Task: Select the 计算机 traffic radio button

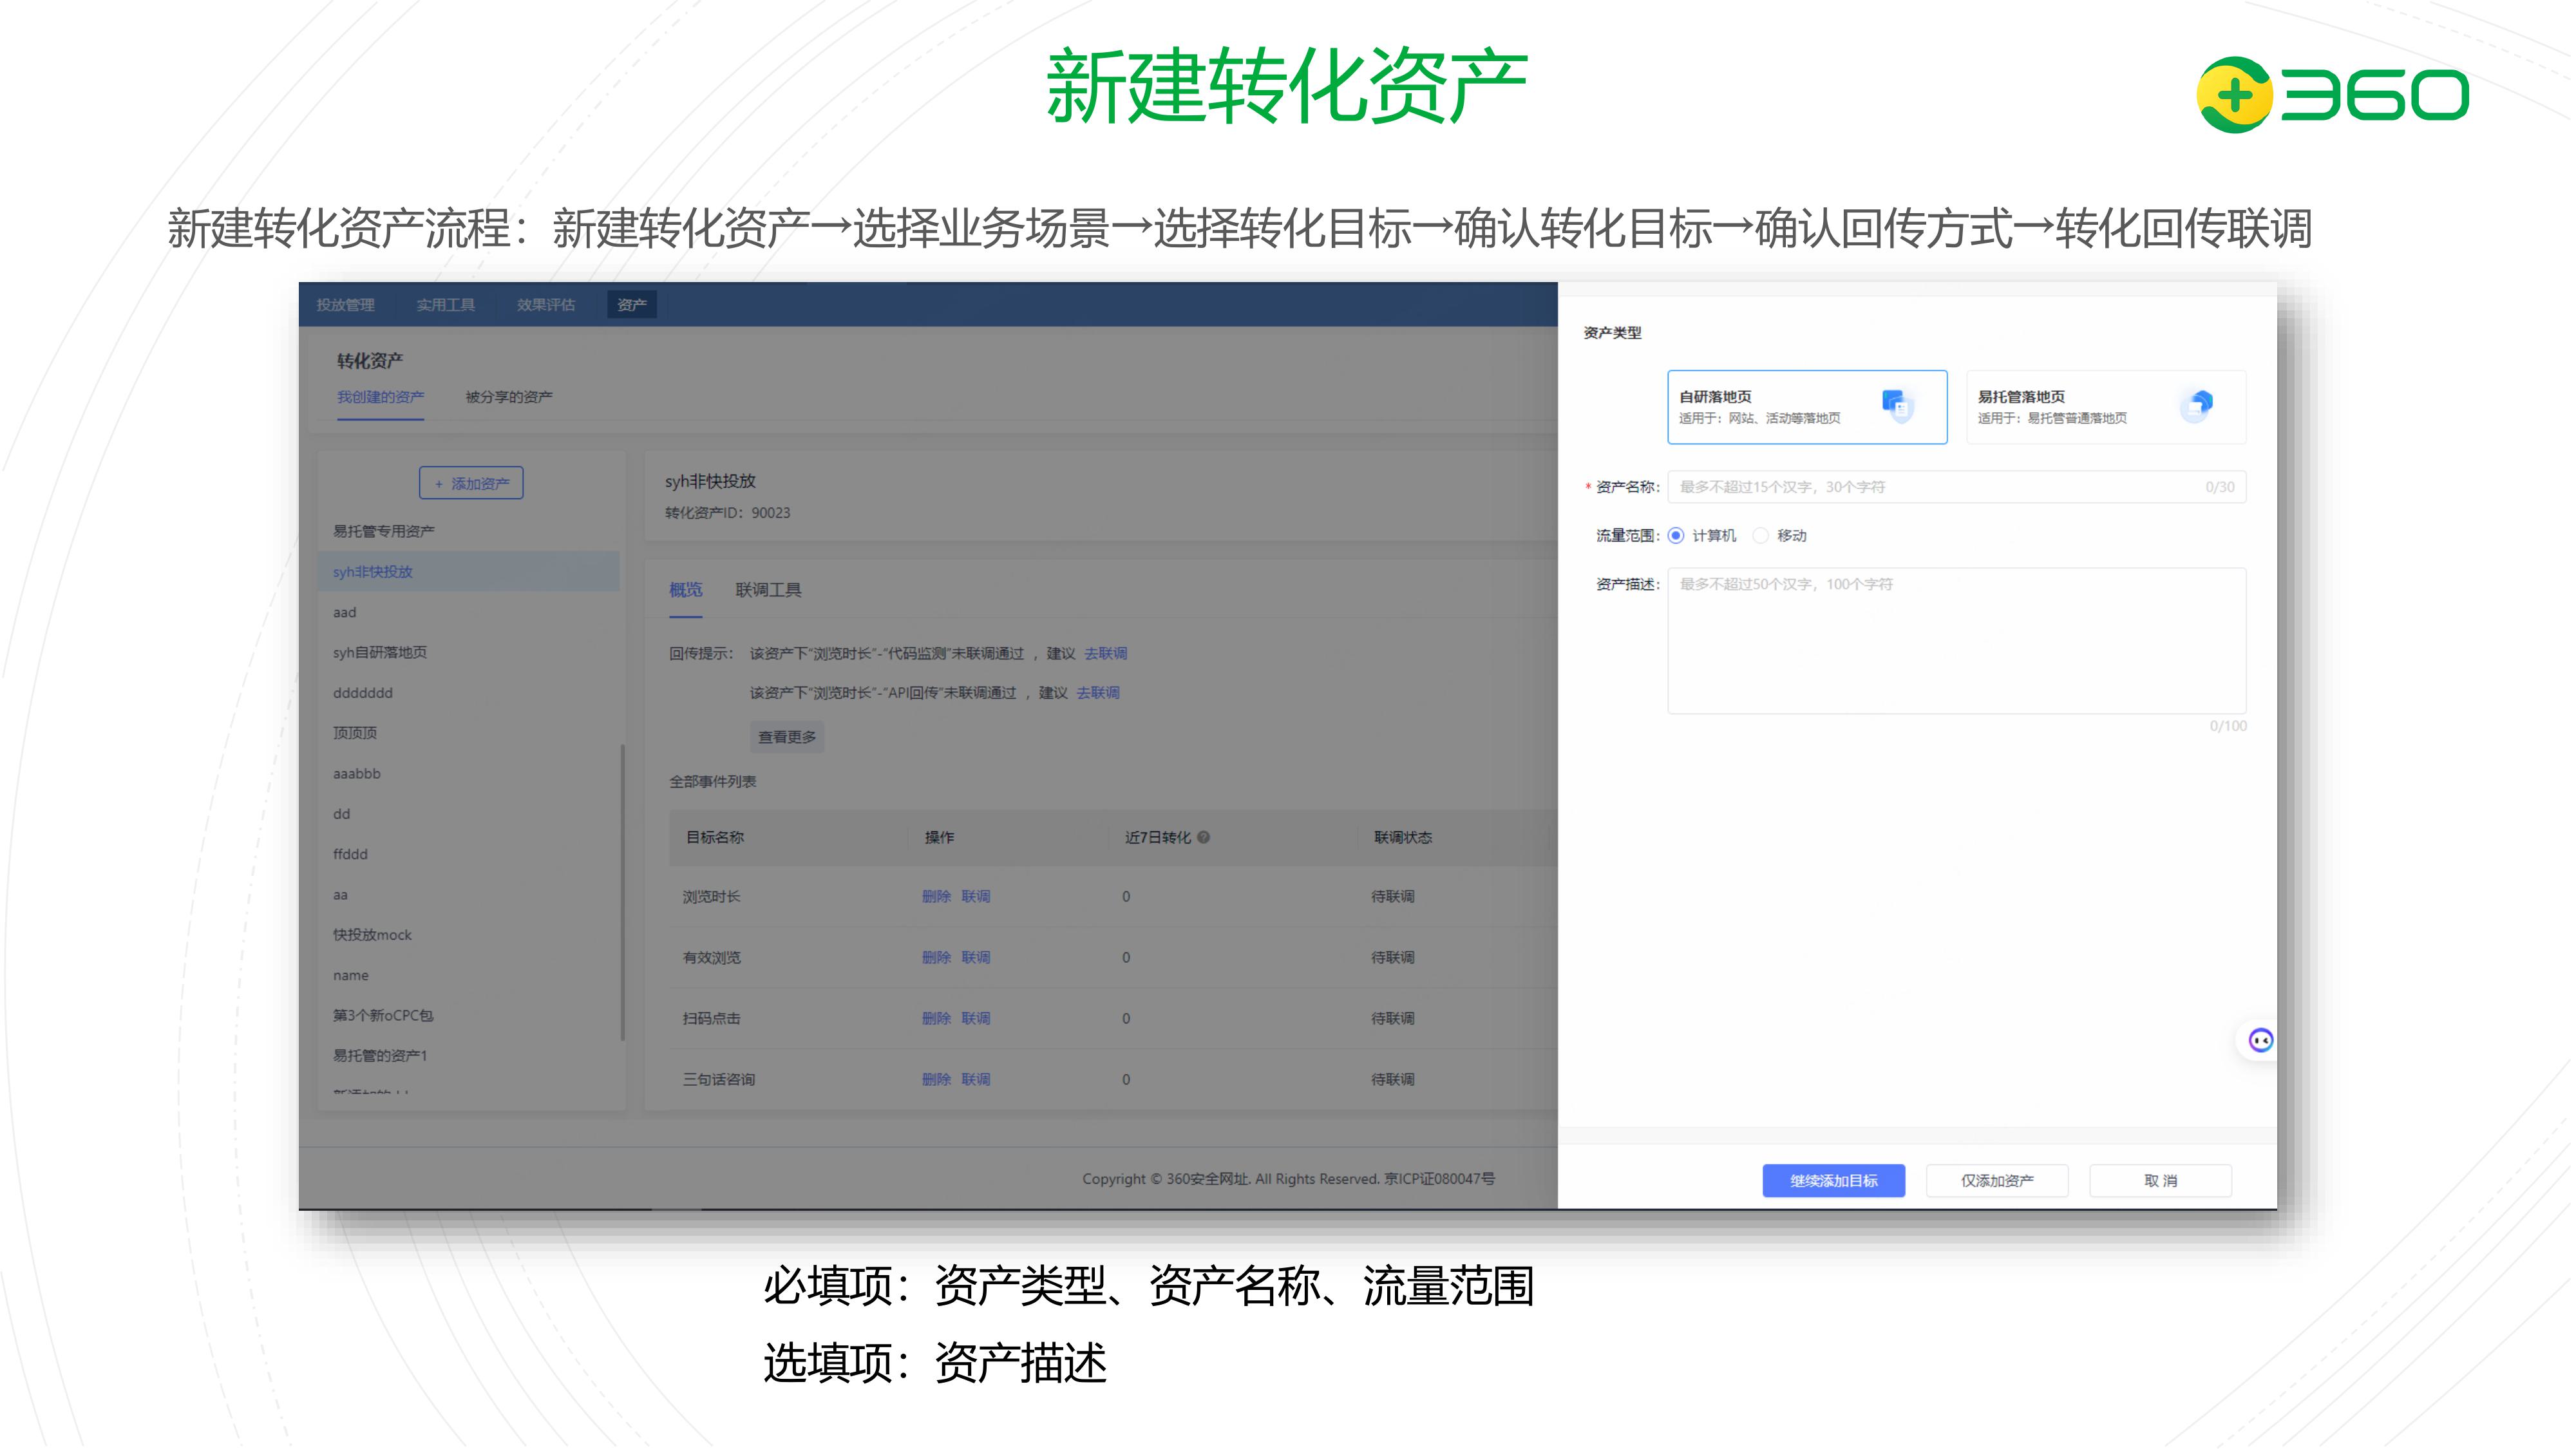Action: click(1676, 536)
